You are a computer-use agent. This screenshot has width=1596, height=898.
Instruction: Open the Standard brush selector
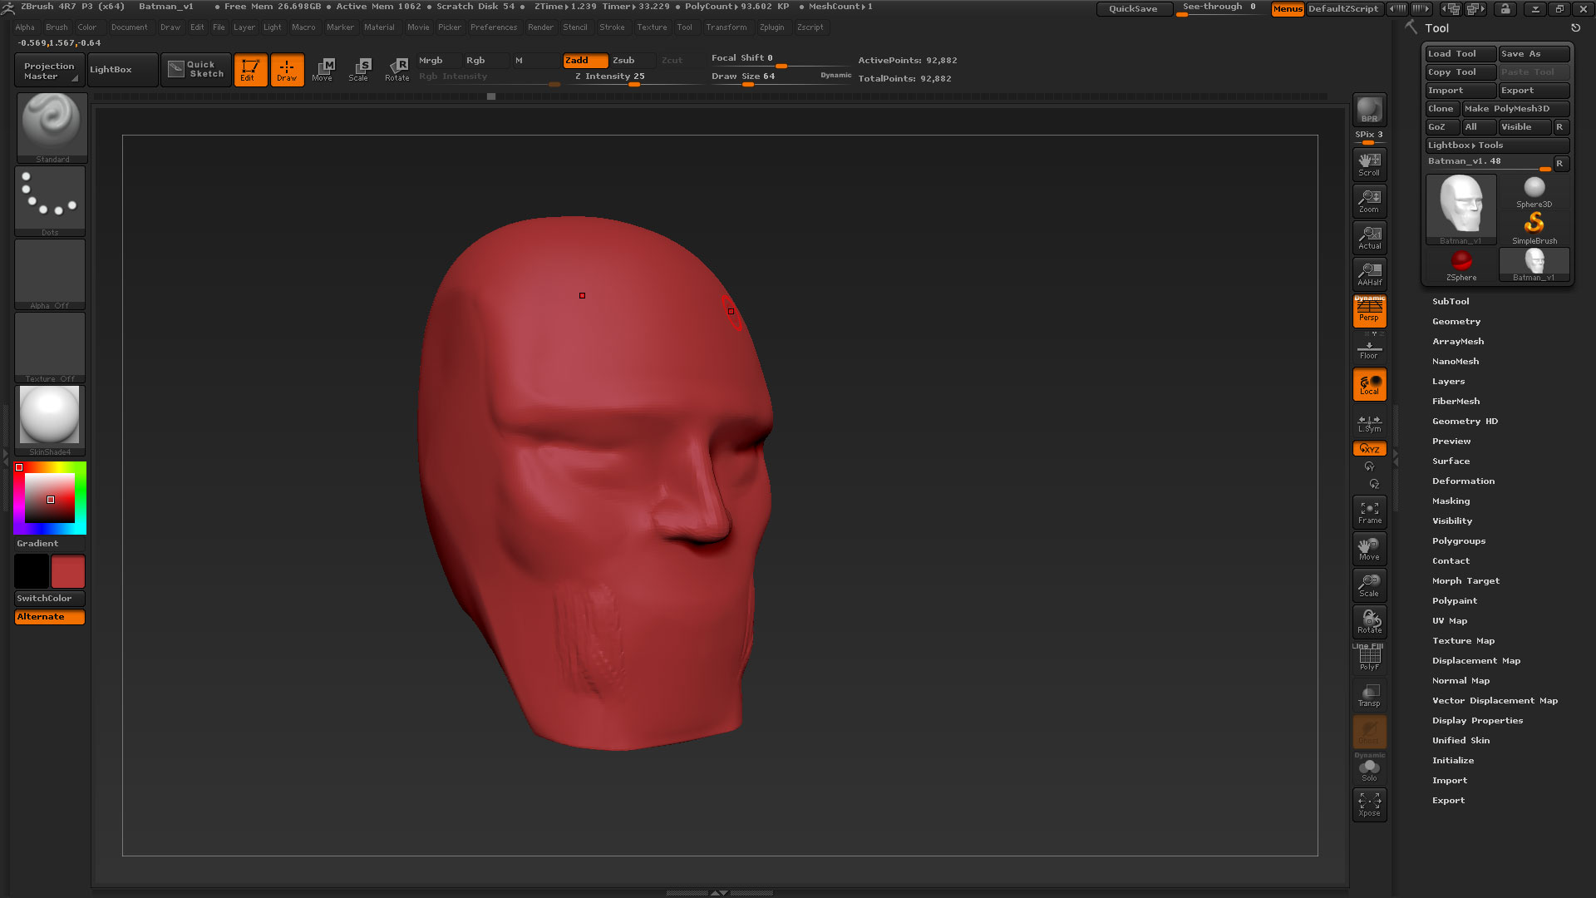pyautogui.click(x=52, y=127)
